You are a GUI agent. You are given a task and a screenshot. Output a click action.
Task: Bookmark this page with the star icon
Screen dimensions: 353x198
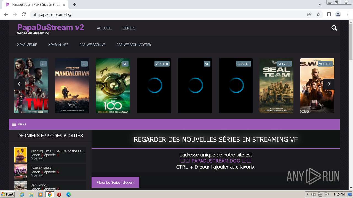point(318,14)
